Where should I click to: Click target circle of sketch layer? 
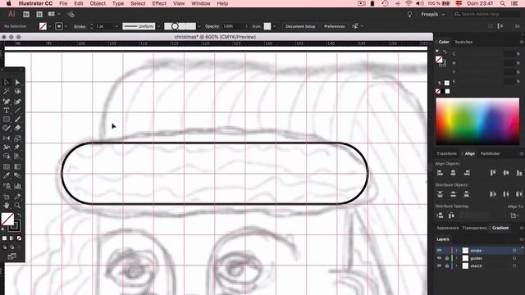point(514,265)
